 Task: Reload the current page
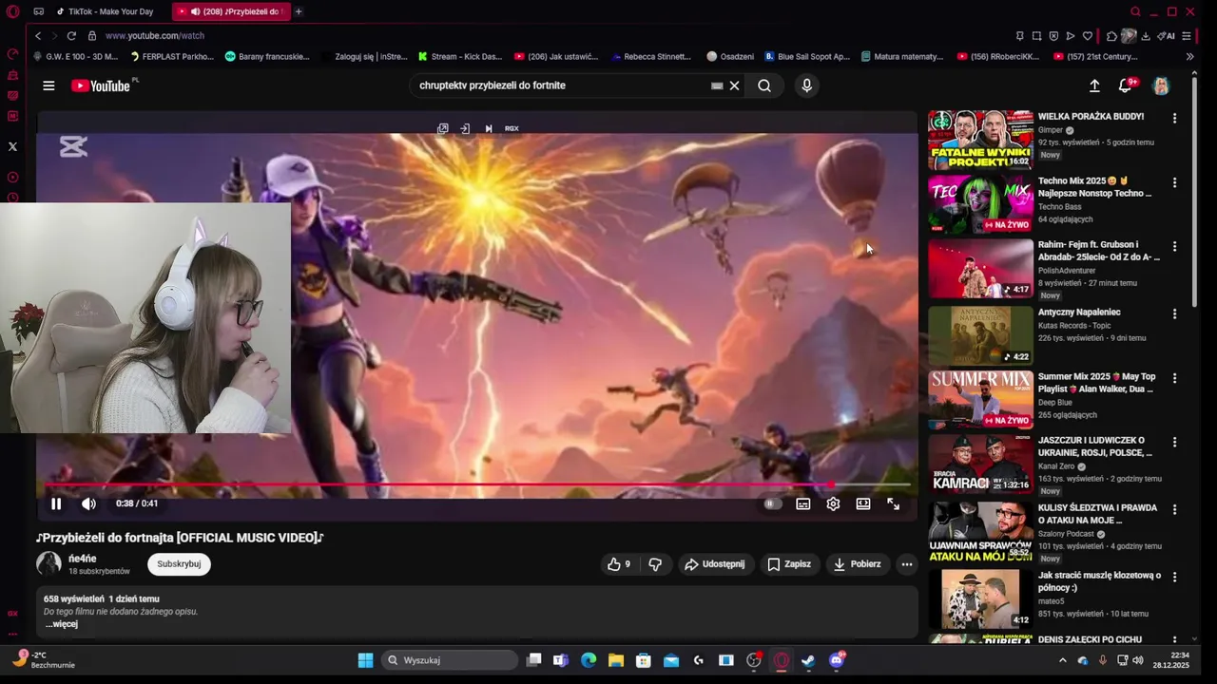71,36
